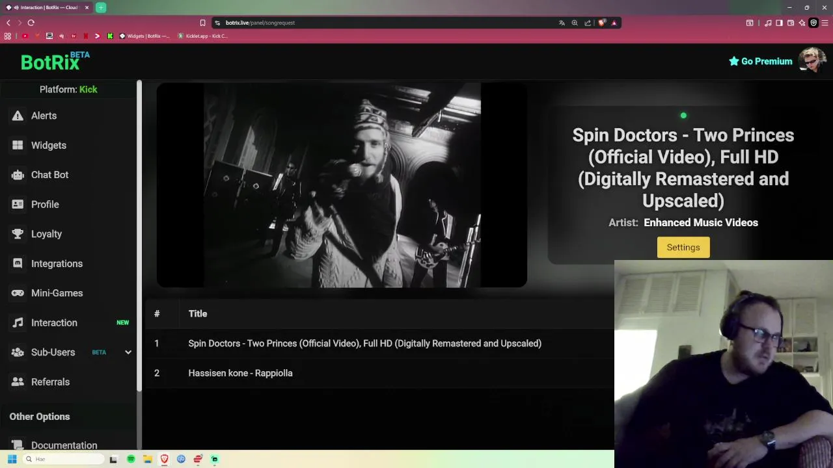Open the green Kick bookmark icon
833x468 pixels.
pyautogui.click(x=110, y=36)
